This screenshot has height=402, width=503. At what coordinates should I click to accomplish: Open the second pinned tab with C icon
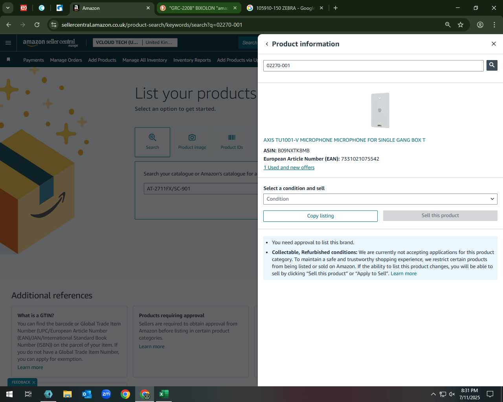click(x=42, y=8)
